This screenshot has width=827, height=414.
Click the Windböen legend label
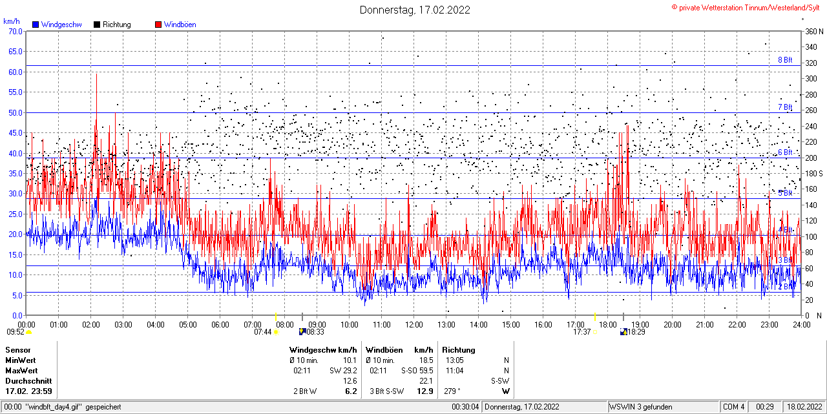[180, 25]
